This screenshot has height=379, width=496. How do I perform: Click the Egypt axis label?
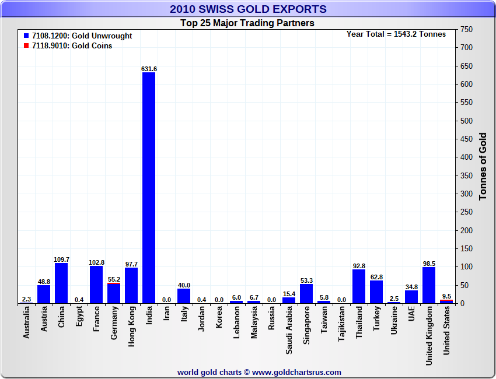tap(79, 317)
